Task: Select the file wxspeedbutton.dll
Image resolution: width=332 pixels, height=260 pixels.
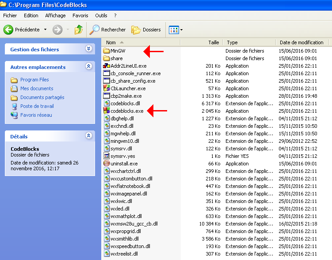Action: [130, 246]
